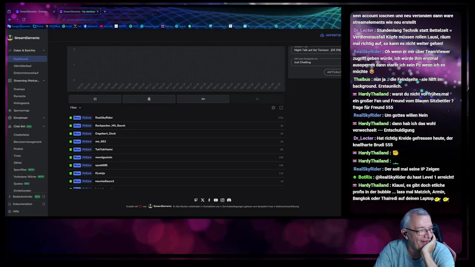This screenshot has width=475, height=267.
Task: Select the mo_B52 follow event
Action: [176, 142]
